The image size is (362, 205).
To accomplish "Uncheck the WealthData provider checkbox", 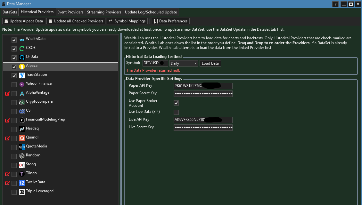I will pyautogui.click(x=14, y=40).
